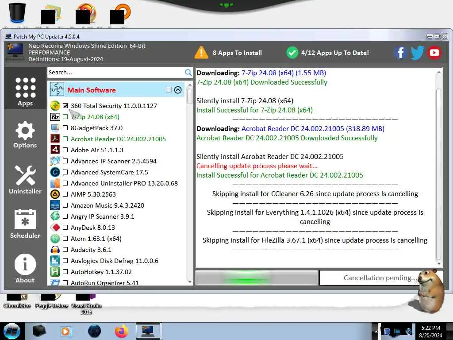Check the Amazon Music 9.4.3.2420 checkbox

click(65, 205)
